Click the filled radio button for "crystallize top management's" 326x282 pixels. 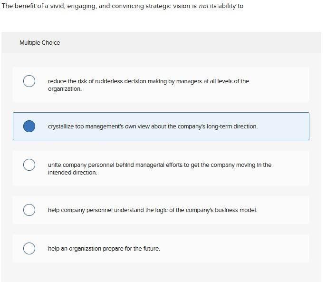29,126
